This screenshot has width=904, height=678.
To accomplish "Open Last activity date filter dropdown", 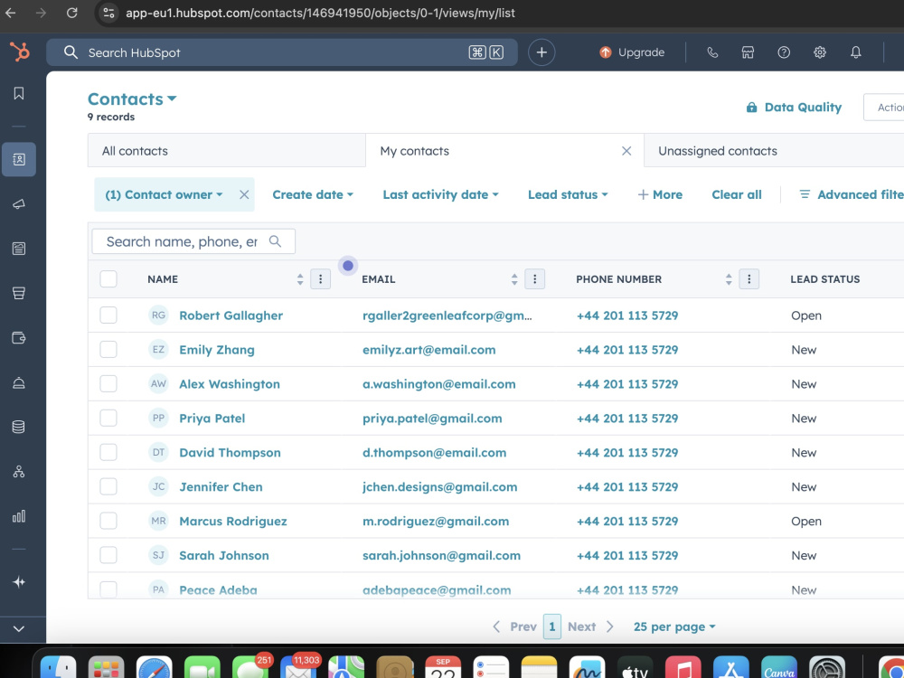I will pos(440,195).
